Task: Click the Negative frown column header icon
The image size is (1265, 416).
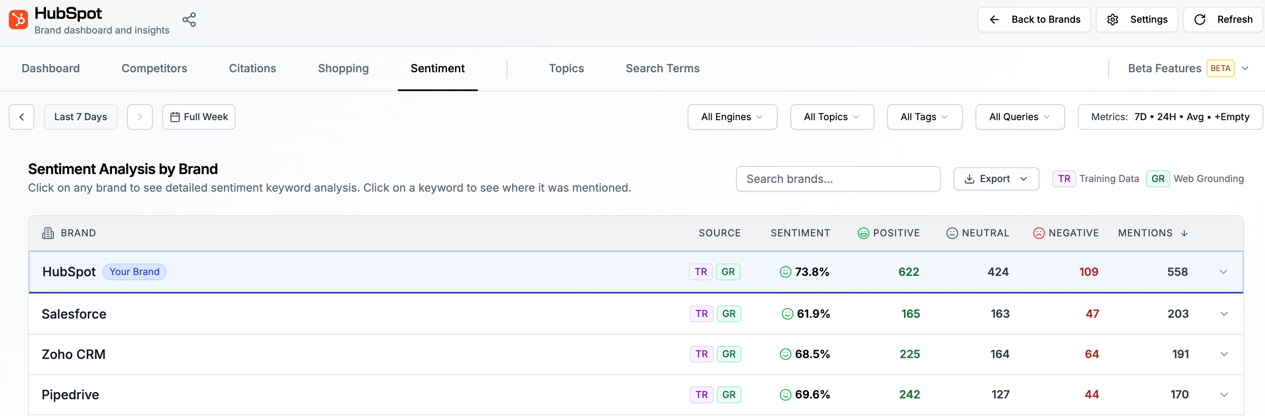Action: [x=1039, y=233]
